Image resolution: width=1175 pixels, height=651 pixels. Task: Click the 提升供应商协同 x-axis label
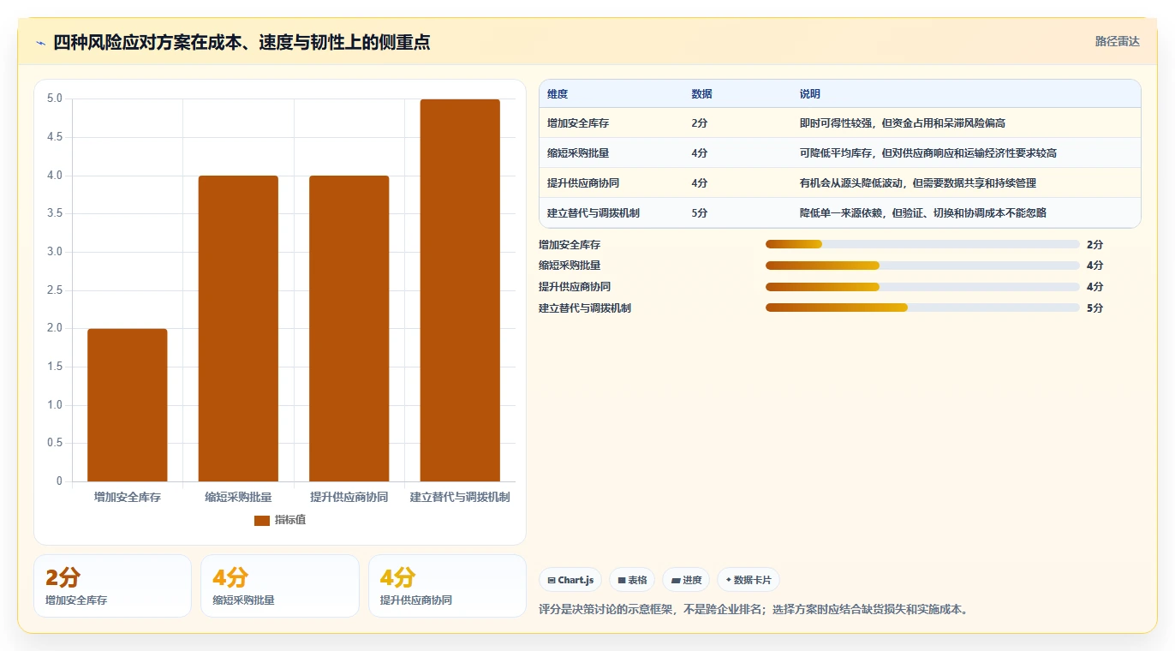(349, 497)
